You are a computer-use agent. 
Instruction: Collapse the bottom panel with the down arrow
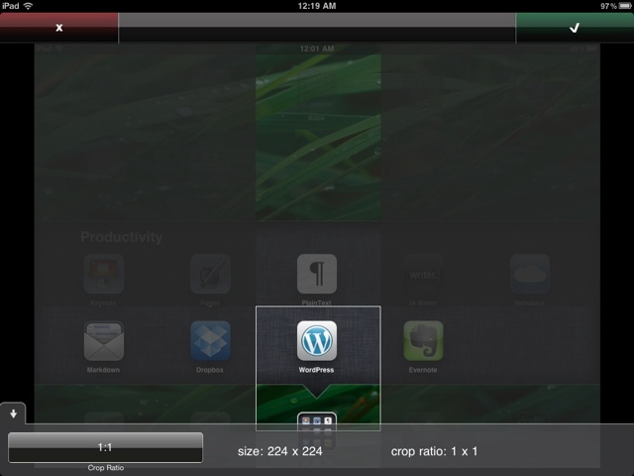click(13, 414)
